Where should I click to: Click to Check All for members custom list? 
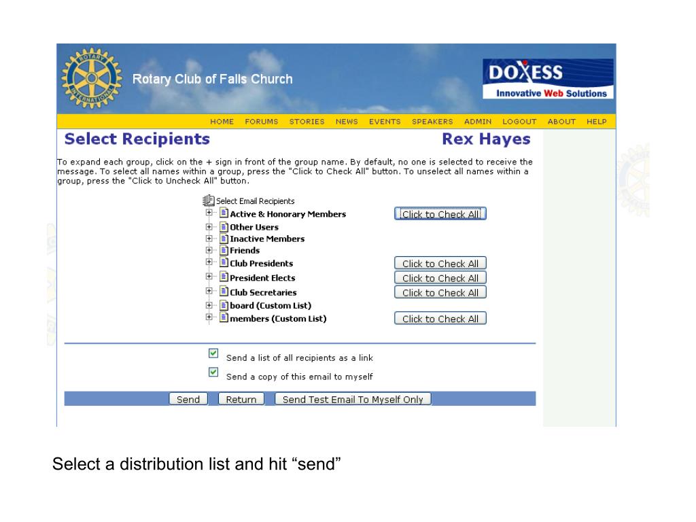tap(440, 319)
